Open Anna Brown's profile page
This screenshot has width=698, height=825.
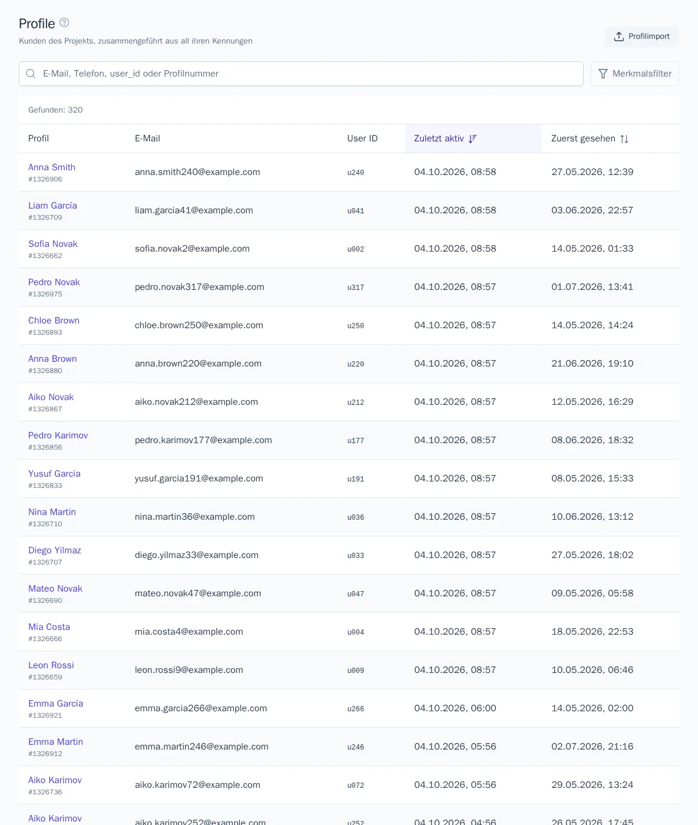pyautogui.click(x=52, y=359)
